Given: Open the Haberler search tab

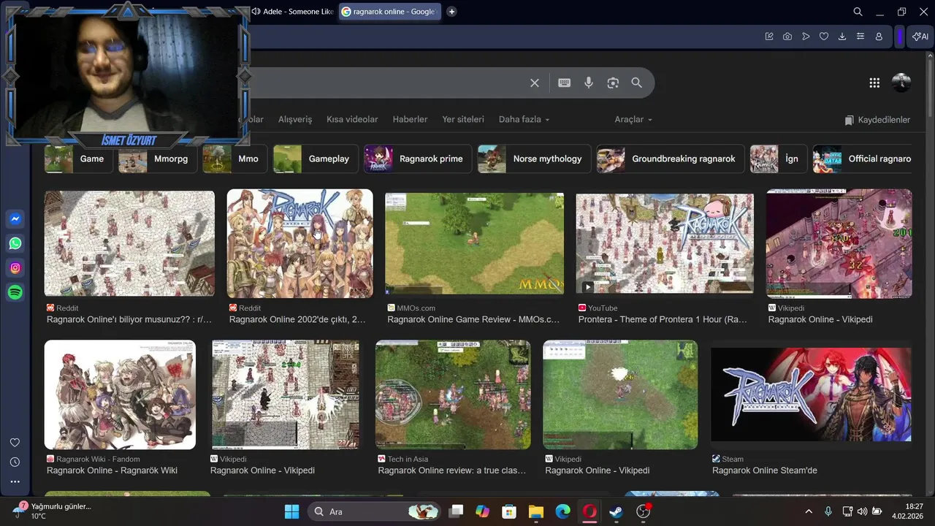Looking at the screenshot, I should 410,119.
